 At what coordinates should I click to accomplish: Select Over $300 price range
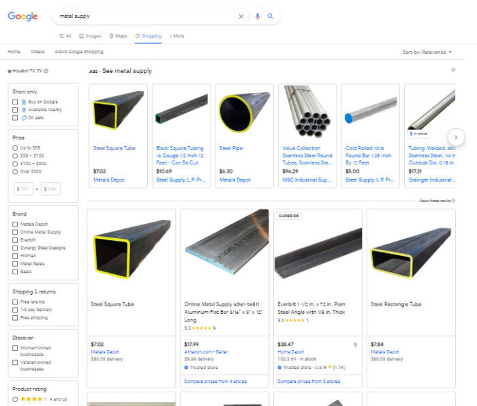(15, 172)
